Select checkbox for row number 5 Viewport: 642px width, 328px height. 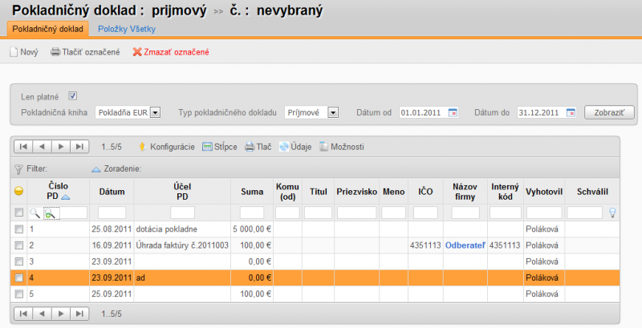pos(18,294)
